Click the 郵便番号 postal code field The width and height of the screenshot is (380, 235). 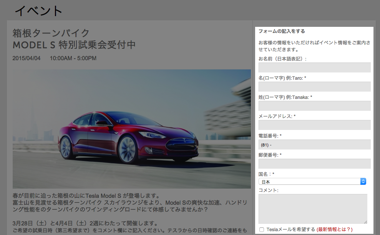point(314,164)
